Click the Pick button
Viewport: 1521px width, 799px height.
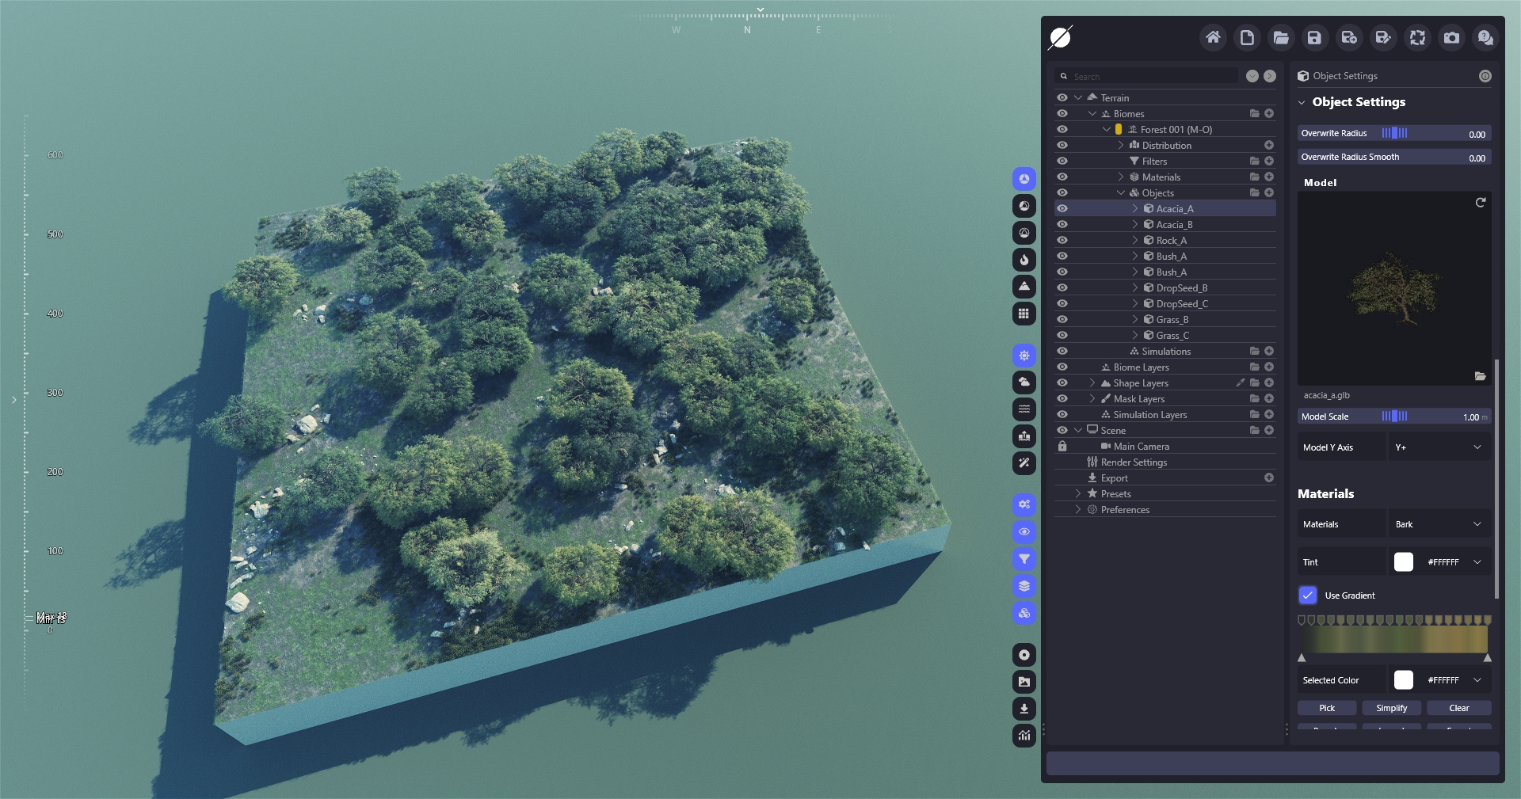coord(1327,708)
